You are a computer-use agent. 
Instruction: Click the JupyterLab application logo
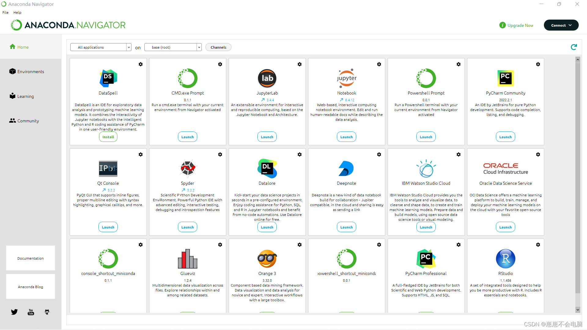(267, 78)
